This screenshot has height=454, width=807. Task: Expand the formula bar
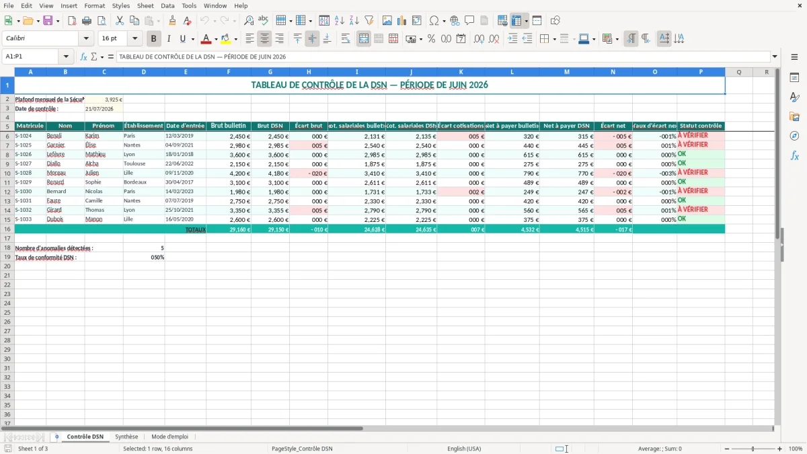click(775, 56)
